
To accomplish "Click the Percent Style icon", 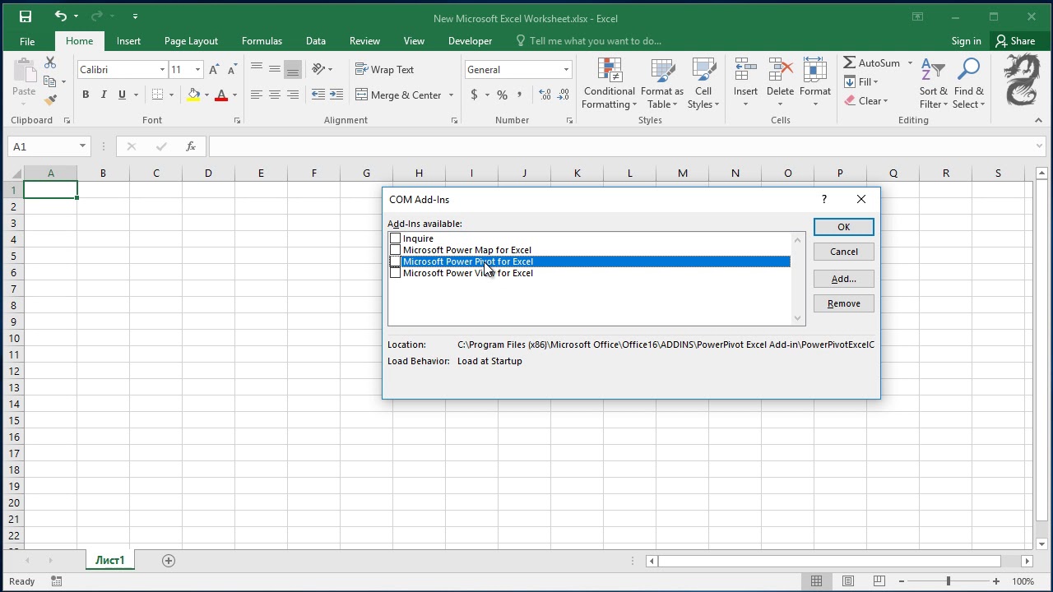I will tap(502, 95).
